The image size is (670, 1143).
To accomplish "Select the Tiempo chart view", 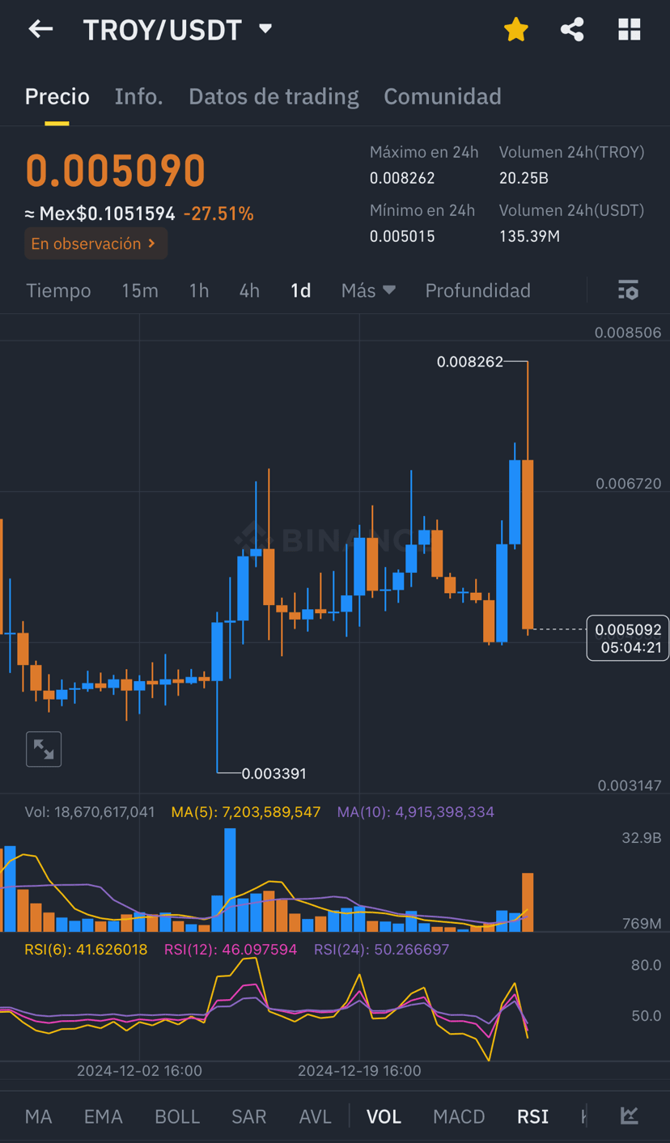I will click(x=58, y=290).
